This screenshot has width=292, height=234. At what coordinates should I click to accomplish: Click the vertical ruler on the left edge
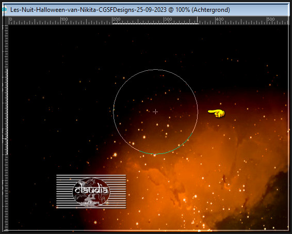point(6,128)
